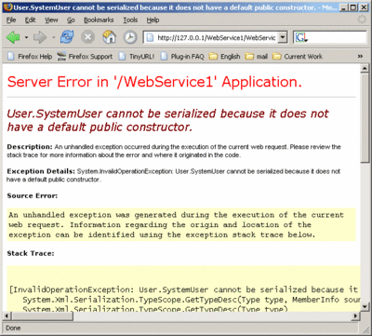Open the View menu
Screen dimensions: 372x336
pyautogui.click(x=51, y=20)
